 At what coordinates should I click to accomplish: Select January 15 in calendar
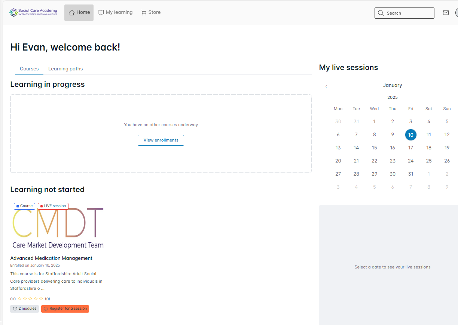tap(375, 148)
